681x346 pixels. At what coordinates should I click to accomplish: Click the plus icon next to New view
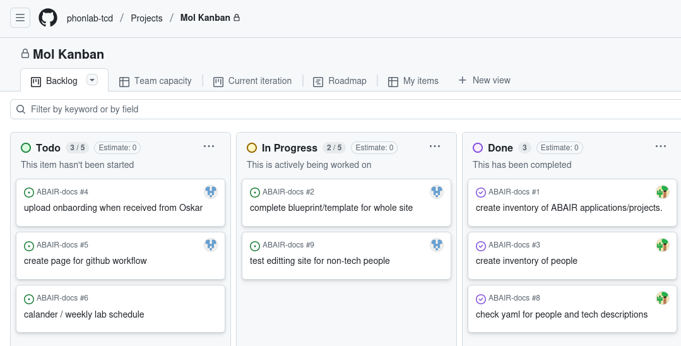tap(462, 80)
